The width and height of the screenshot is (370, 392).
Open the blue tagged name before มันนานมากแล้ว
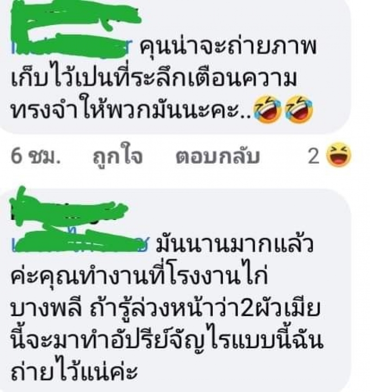[x=80, y=240]
